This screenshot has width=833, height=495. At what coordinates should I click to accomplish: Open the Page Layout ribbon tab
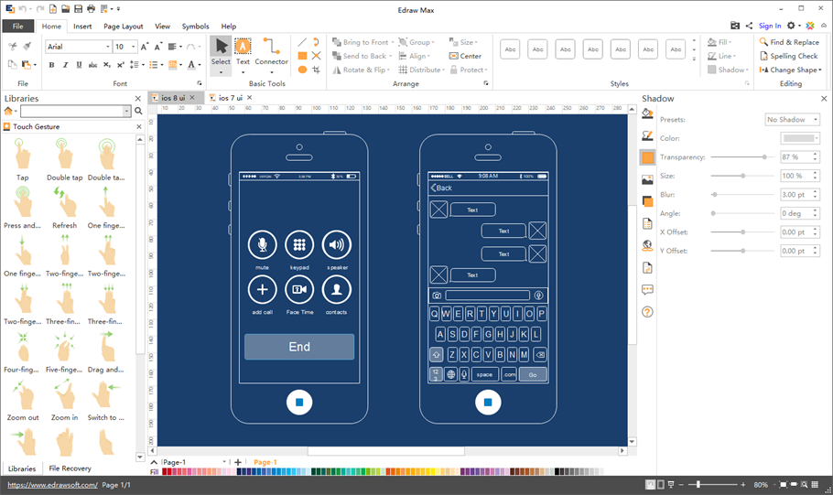click(123, 27)
